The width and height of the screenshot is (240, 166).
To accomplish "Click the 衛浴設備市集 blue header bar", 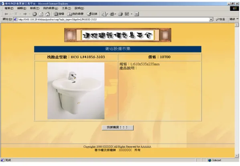I will point(118,49).
